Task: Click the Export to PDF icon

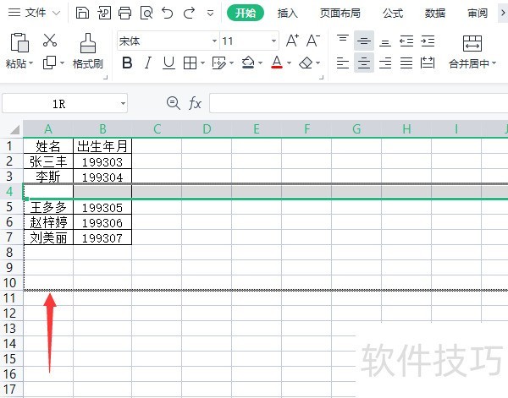Action: click(104, 13)
